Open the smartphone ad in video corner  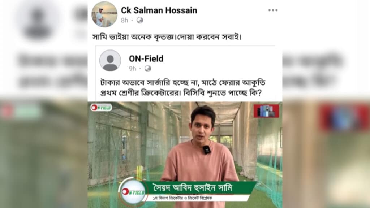coord(266,111)
